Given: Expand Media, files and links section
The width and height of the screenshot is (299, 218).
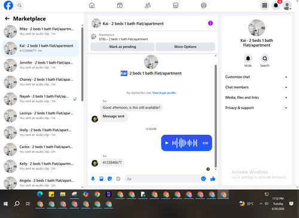Looking at the screenshot, I should pyautogui.click(x=257, y=98).
